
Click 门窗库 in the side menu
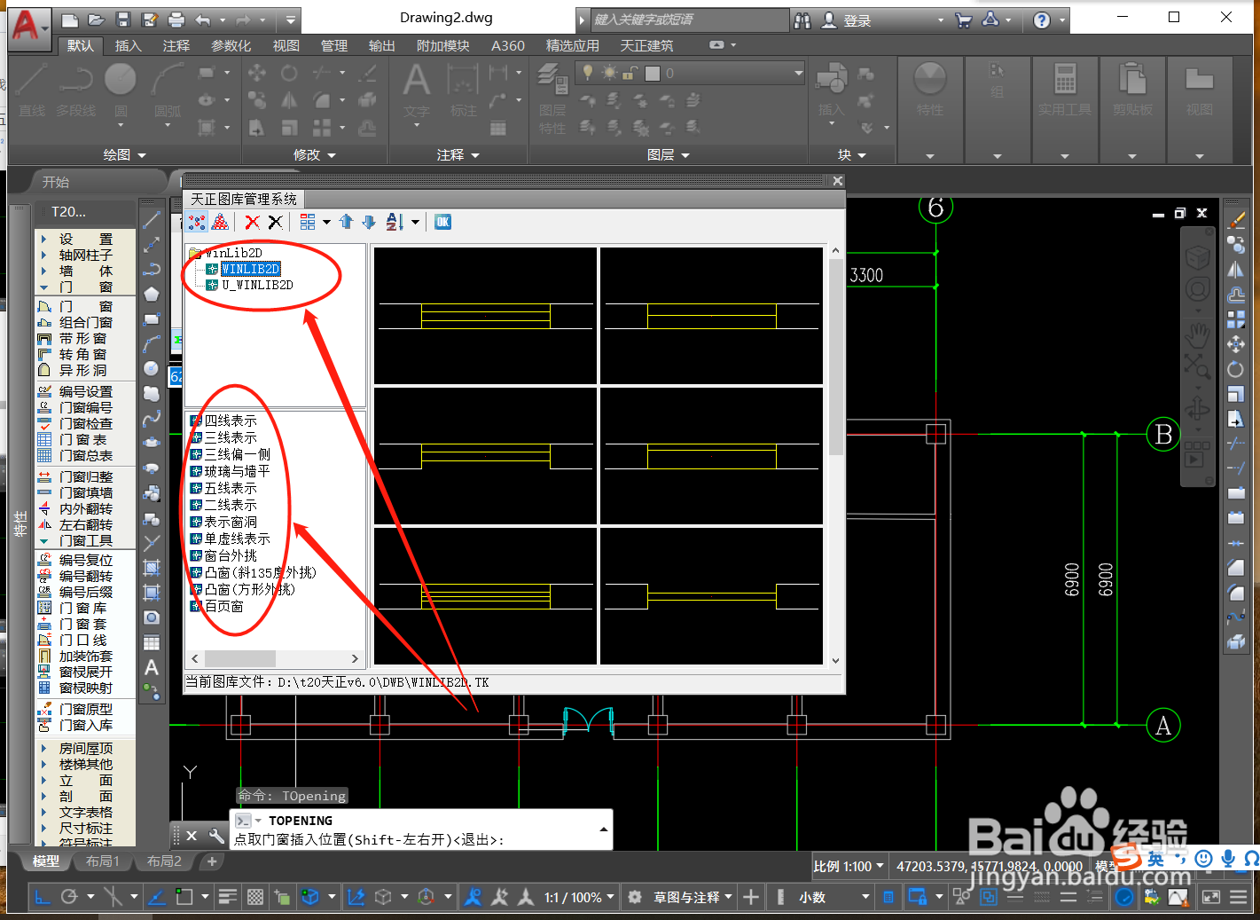[x=82, y=608]
